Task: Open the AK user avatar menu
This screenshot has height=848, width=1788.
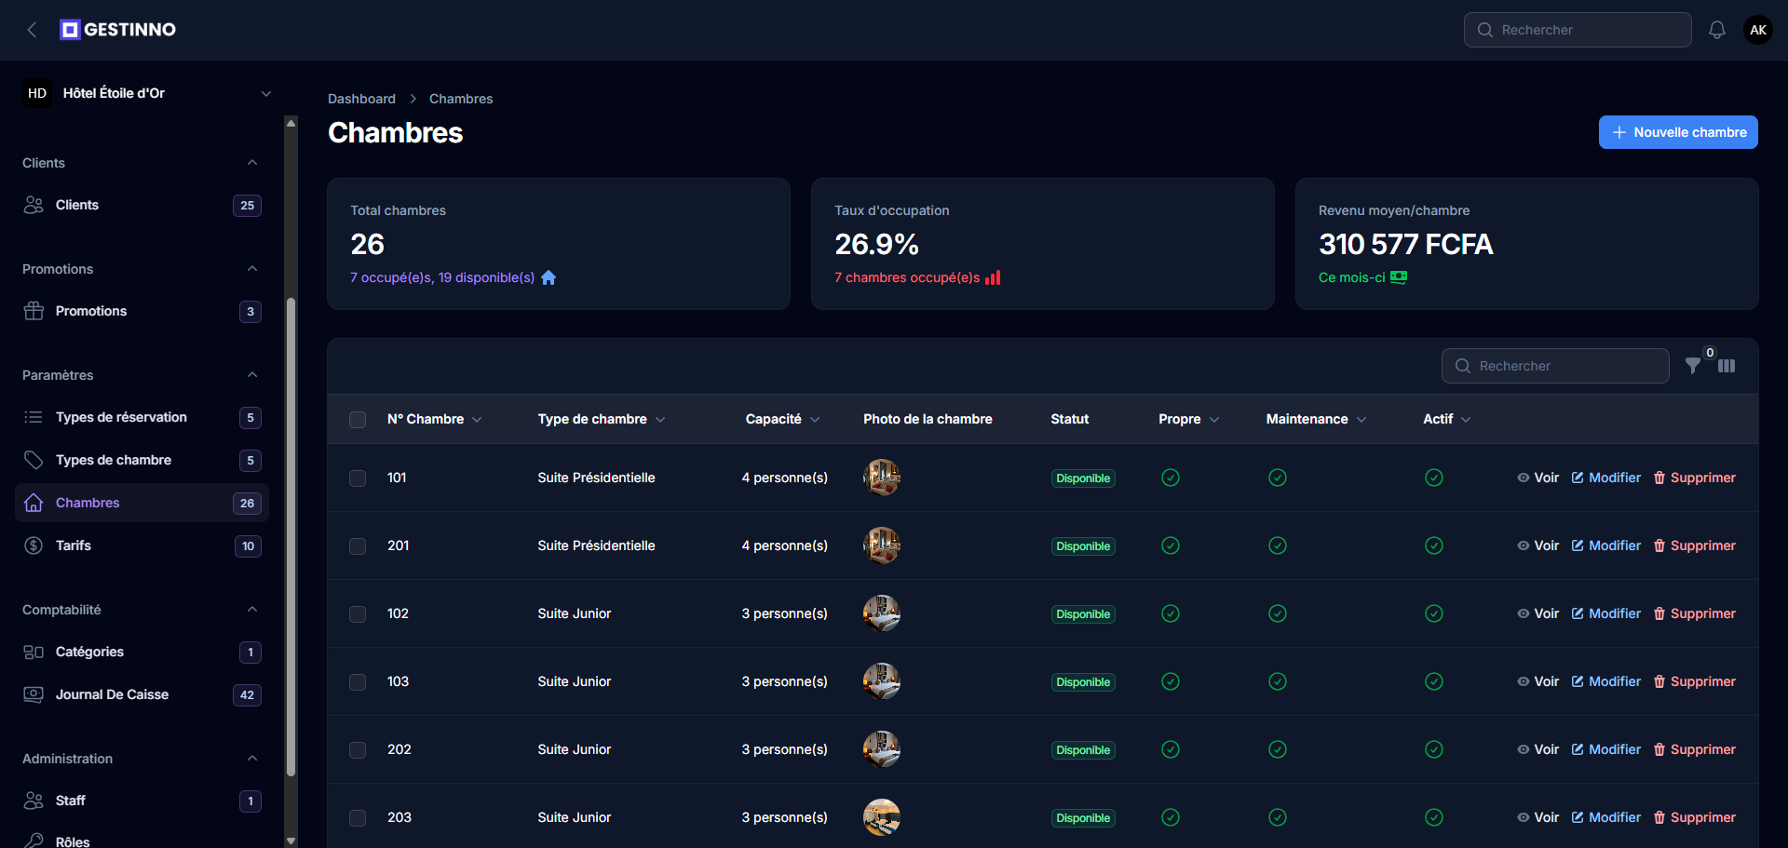Action: point(1758,30)
